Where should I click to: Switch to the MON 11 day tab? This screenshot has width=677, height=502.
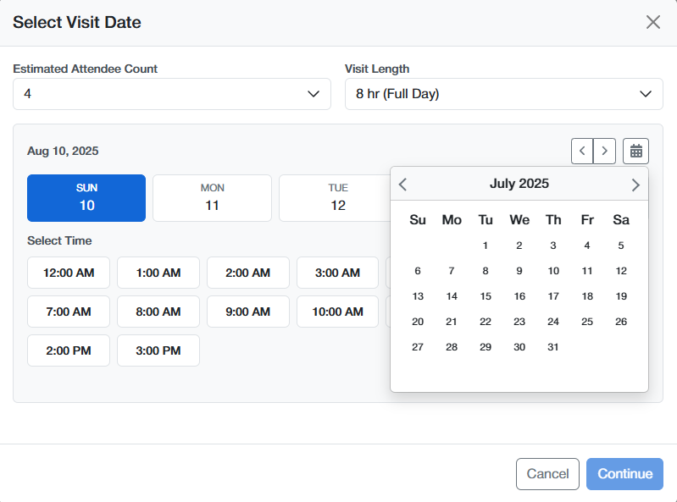pos(212,197)
